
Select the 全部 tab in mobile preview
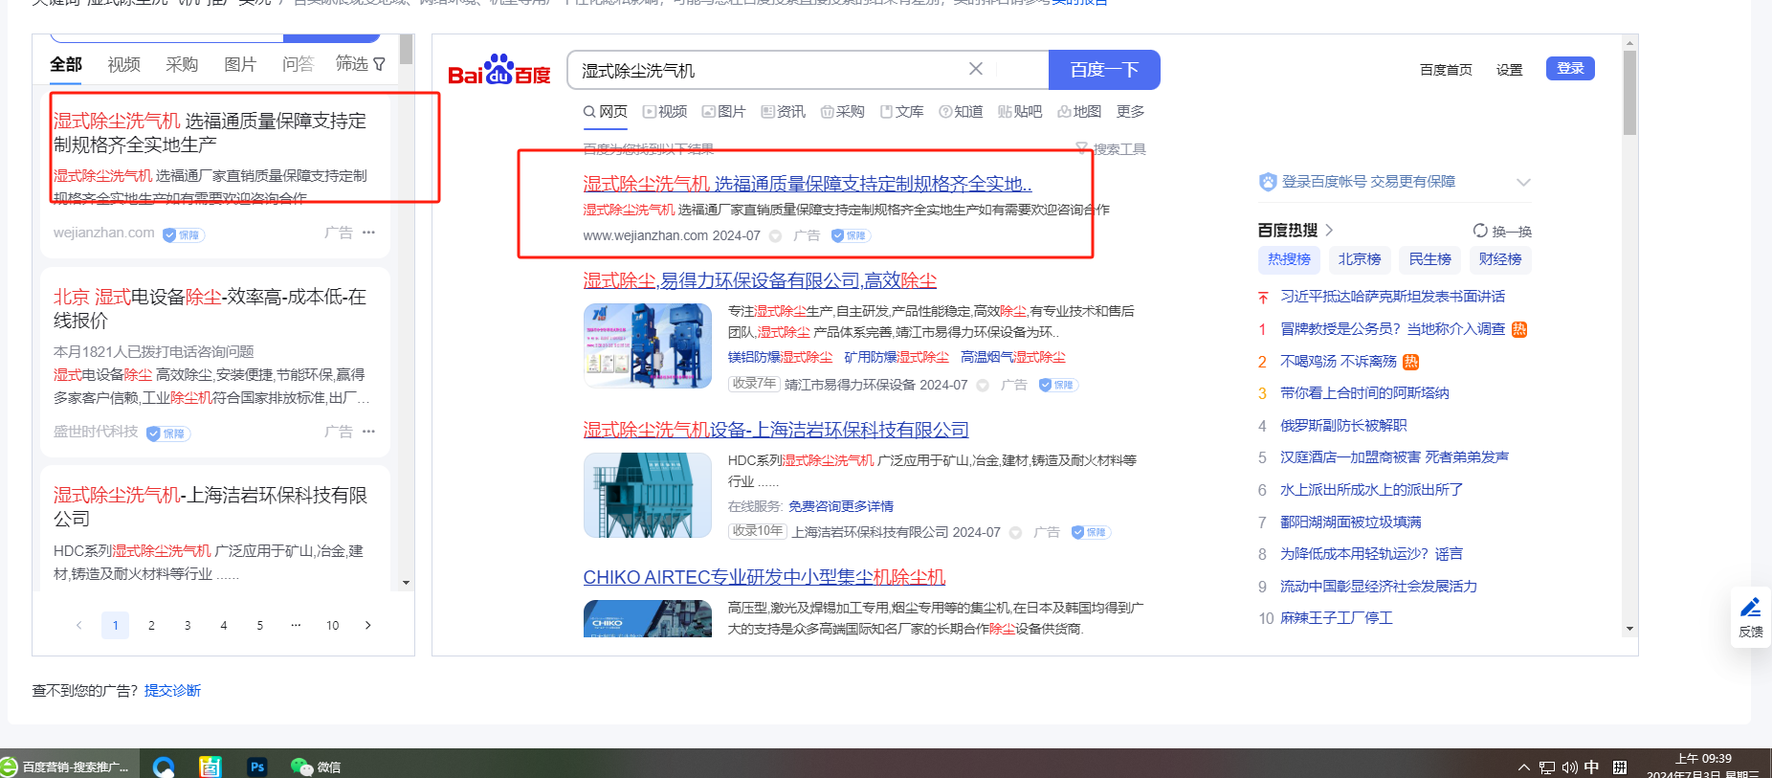[x=66, y=64]
